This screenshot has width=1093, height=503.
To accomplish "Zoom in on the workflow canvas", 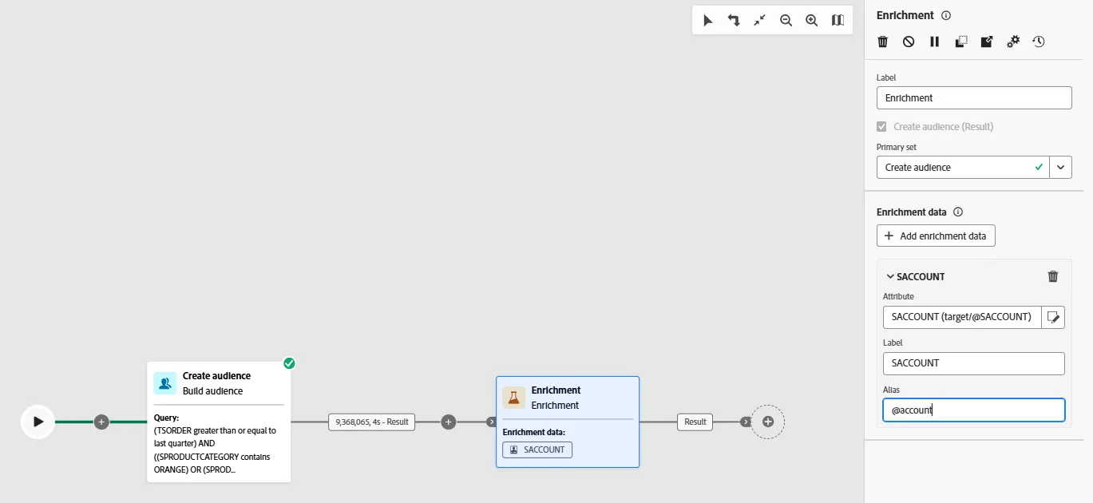I will (x=812, y=21).
